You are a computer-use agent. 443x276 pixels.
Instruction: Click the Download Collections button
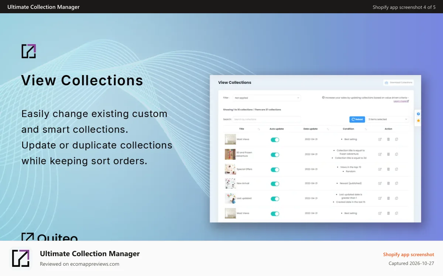click(398, 82)
